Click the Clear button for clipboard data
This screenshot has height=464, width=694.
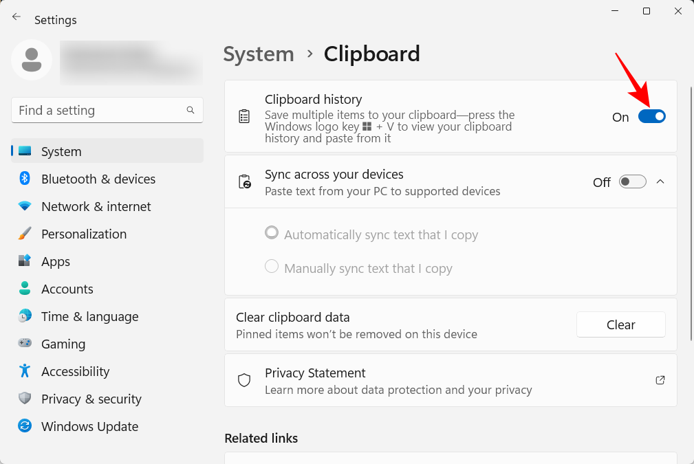(620, 324)
